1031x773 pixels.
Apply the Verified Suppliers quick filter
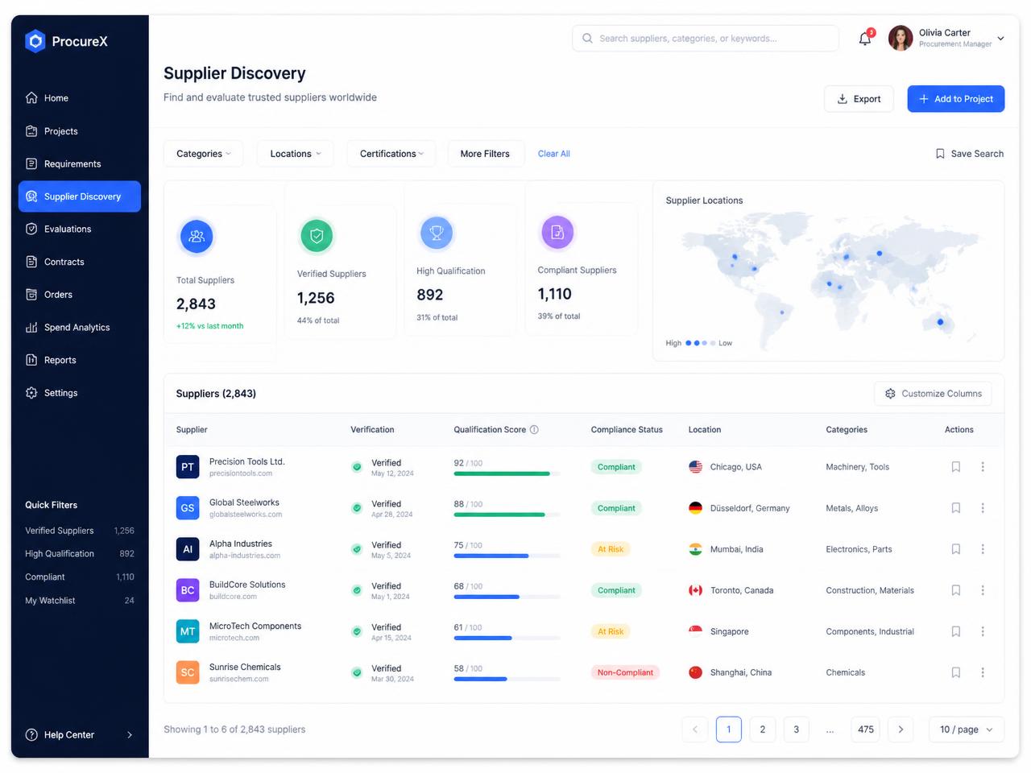coord(80,531)
